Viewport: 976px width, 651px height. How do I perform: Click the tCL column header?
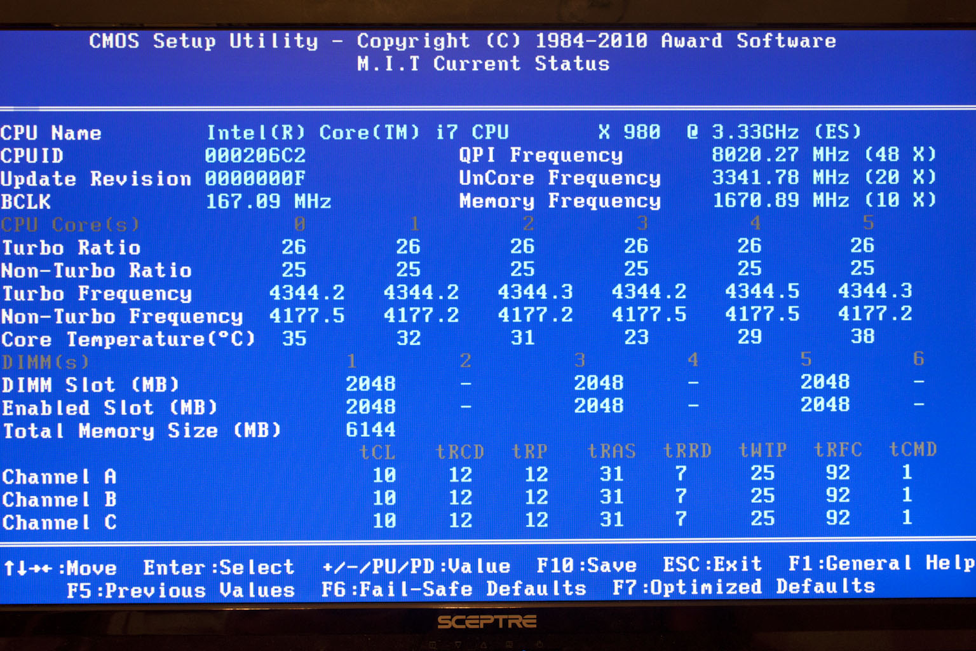pos(377,452)
